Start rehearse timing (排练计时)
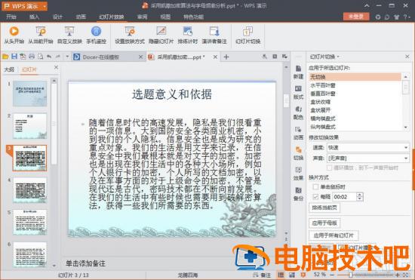The height and width of the screenshot is (280, 415). tap(188, 35)
